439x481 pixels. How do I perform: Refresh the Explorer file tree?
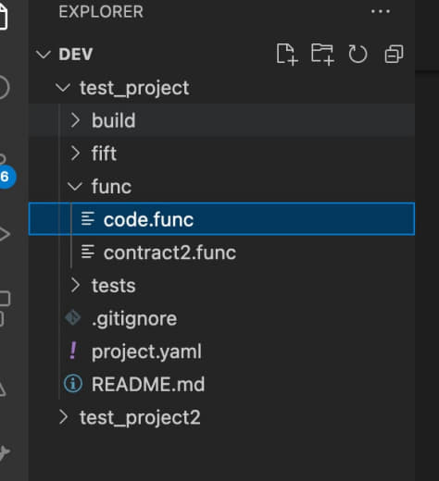[x=357, y=55]
